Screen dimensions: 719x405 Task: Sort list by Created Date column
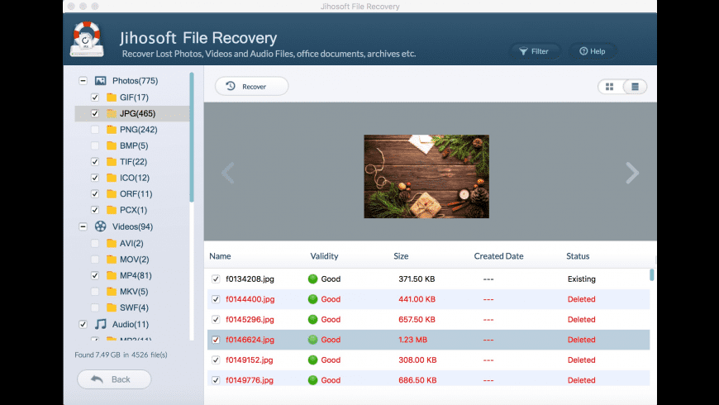click(x=498, y=256)
